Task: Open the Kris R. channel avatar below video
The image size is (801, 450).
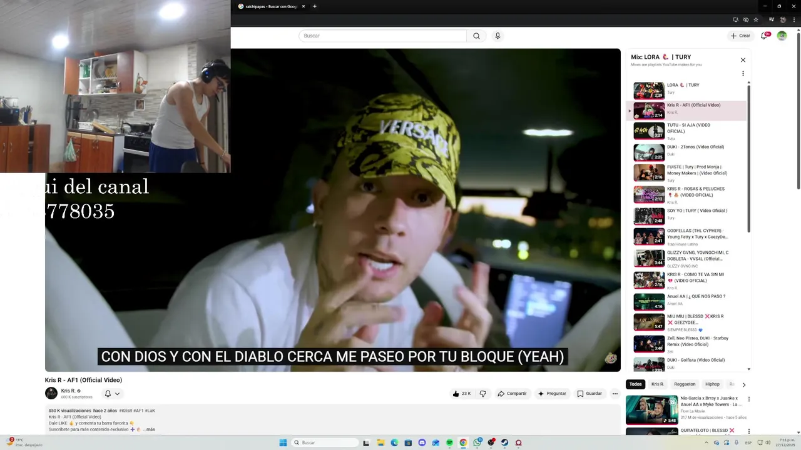Action: 51,393
